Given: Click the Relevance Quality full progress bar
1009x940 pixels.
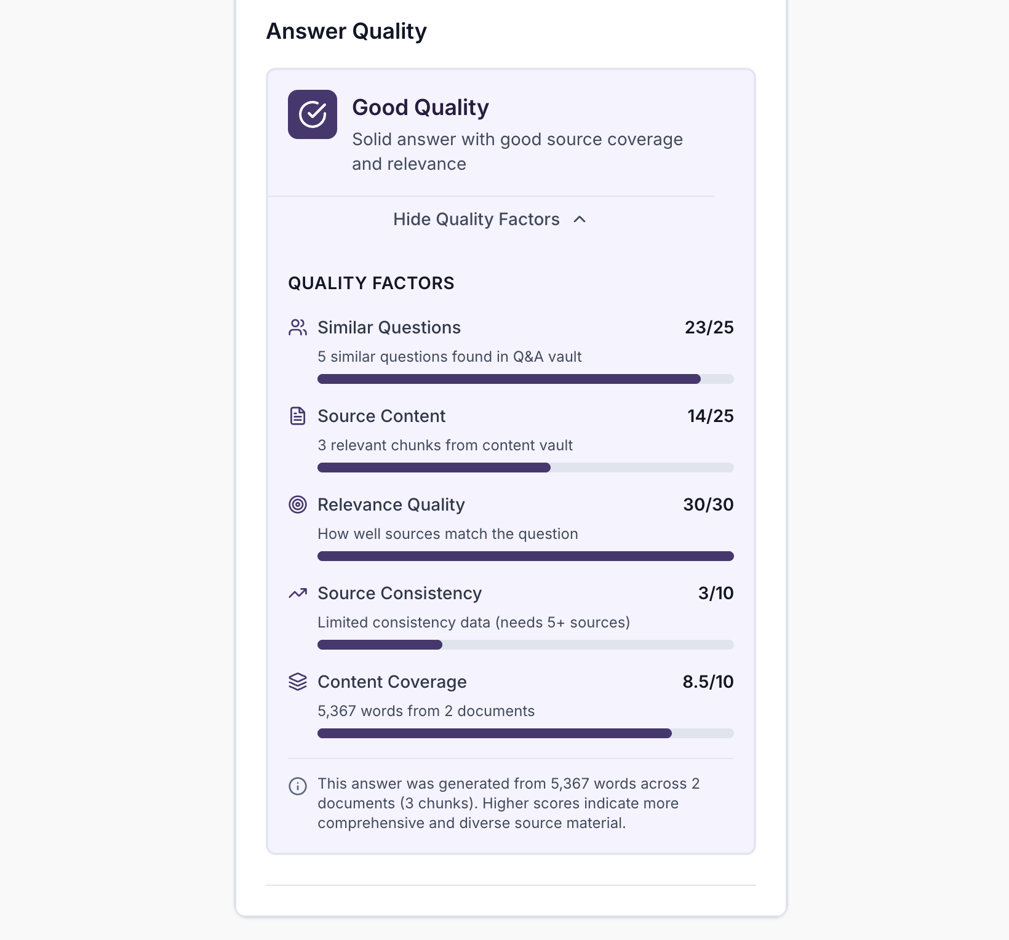Looking at the screenshot, I should click(525, 556).
